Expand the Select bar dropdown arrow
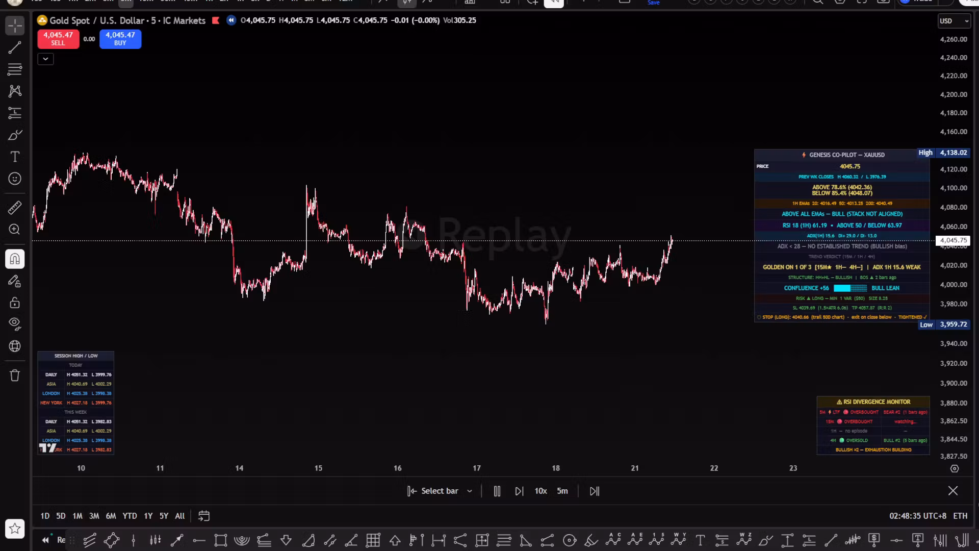The image size is (979, 551). (470, 491)
